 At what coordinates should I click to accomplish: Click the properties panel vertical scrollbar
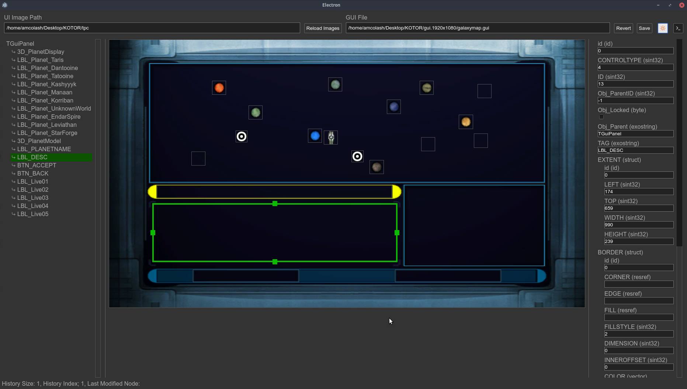pyautogui.click(x=679, y=143)
